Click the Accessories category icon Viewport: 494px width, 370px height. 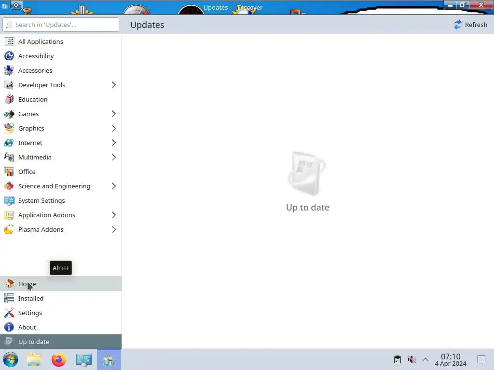click(x=9, y=70)
